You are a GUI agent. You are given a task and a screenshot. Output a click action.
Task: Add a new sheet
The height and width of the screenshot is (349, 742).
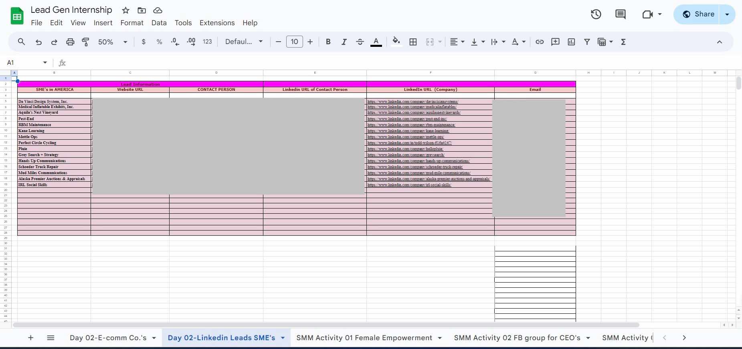[30, 338]
